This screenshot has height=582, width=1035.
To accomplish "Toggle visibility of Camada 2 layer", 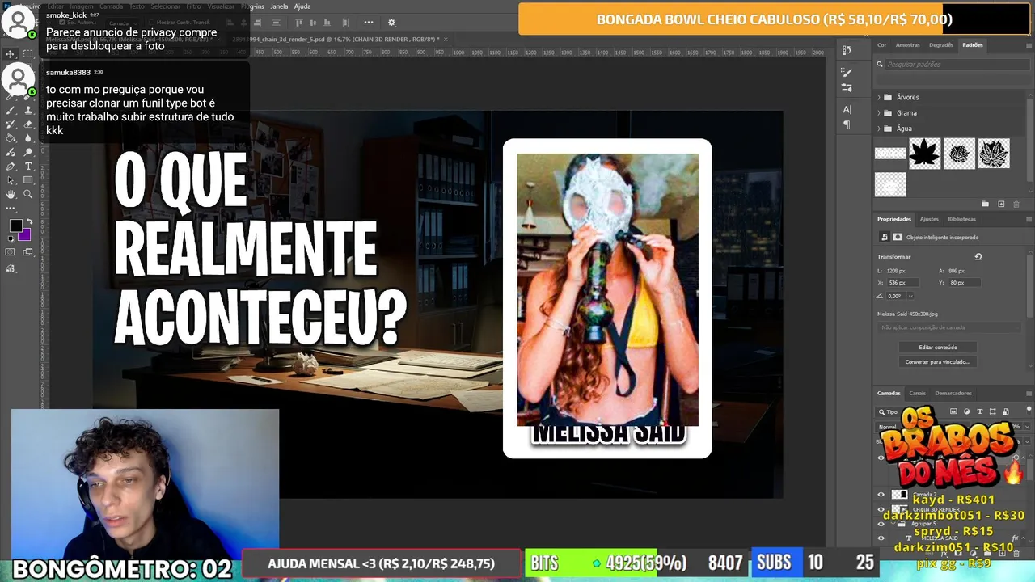I will [881, 494].
